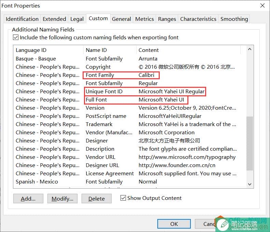Click the Delete button

tap(96, 199)
